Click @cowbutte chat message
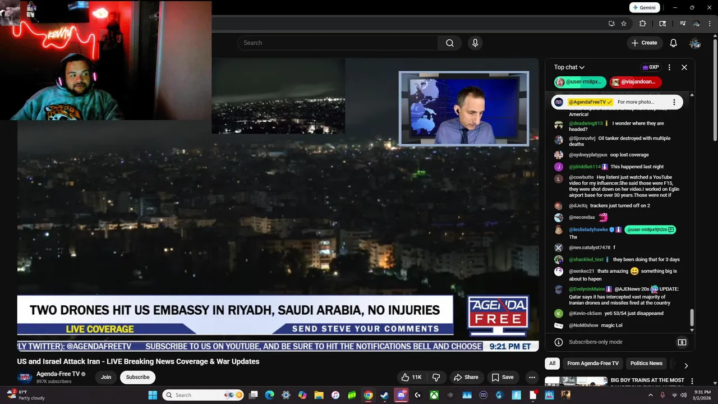The height and width of the screenshot is (404, 718). (616, 186)
